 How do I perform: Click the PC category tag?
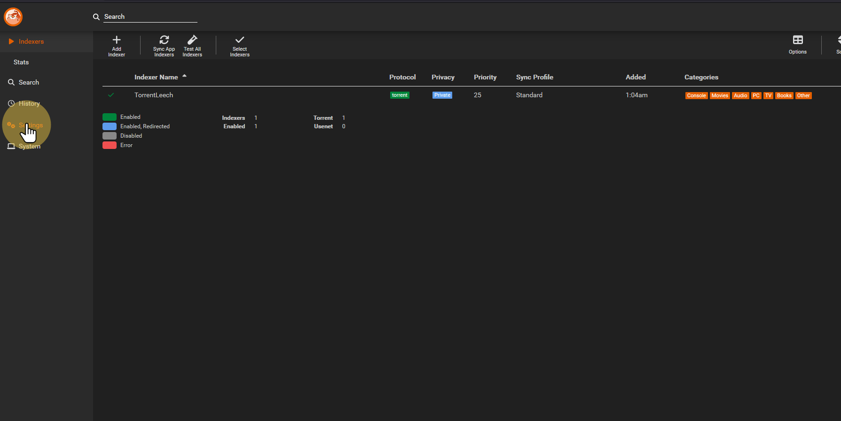click(756, 95)
